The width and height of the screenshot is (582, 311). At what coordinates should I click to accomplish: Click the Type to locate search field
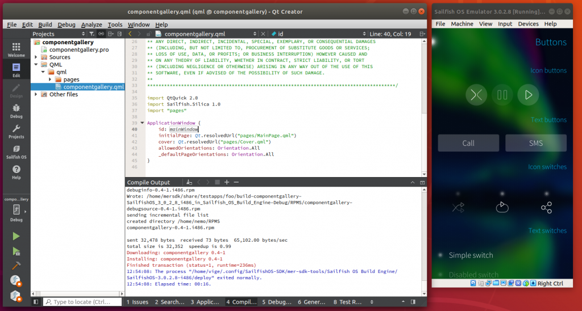pyautogui.click(x=82, y=302)
